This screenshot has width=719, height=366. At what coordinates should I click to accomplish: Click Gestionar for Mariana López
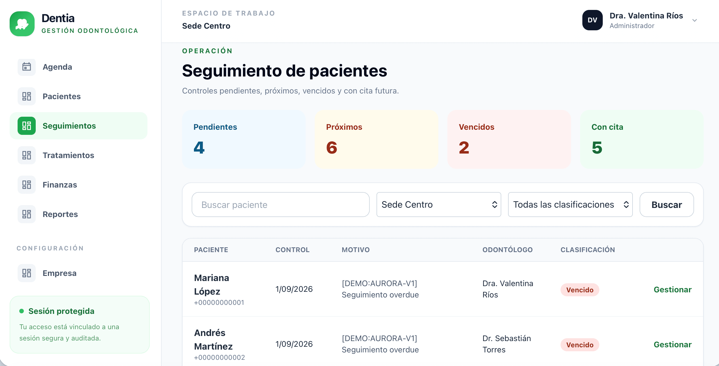pyautogui.click(x=673, y=290)
